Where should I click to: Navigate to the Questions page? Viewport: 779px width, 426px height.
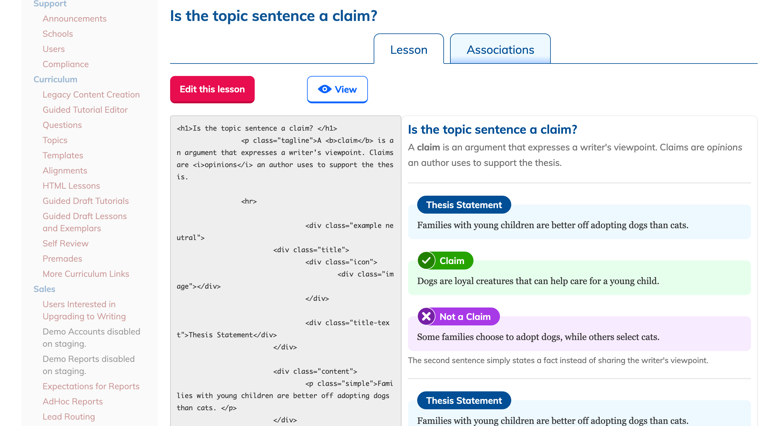coord(62,125)
